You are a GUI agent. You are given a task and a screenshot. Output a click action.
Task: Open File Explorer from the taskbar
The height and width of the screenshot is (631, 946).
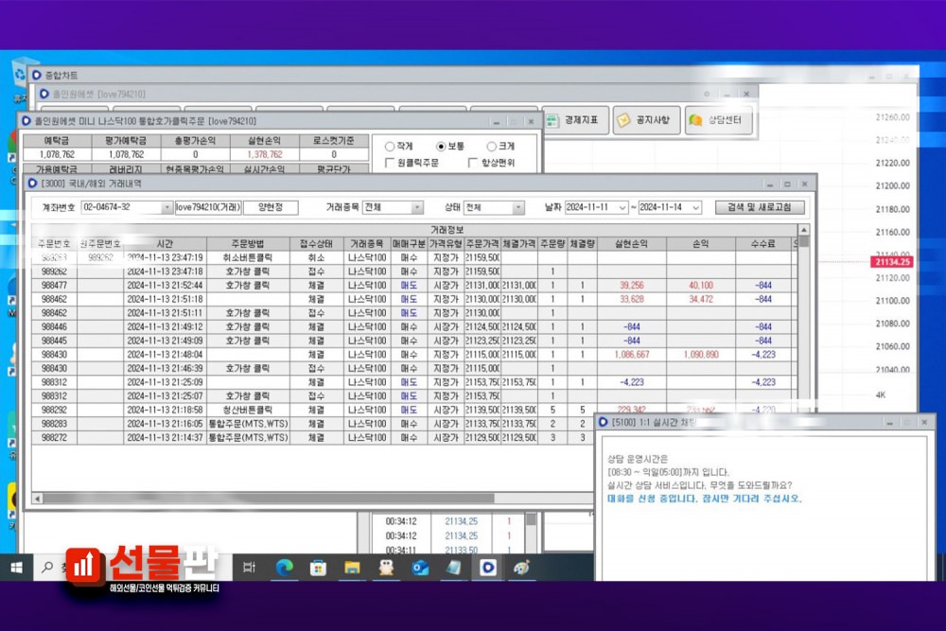[352, 567]
